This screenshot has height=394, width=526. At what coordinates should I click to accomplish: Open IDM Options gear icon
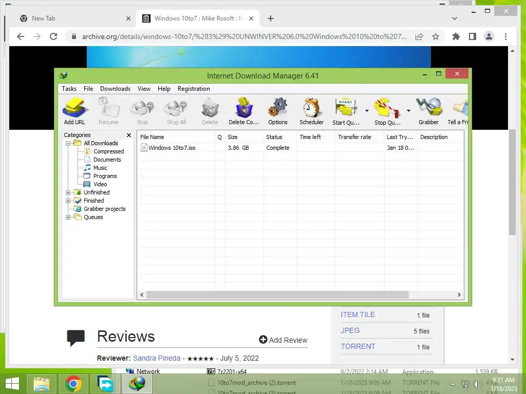coord(278,111)
